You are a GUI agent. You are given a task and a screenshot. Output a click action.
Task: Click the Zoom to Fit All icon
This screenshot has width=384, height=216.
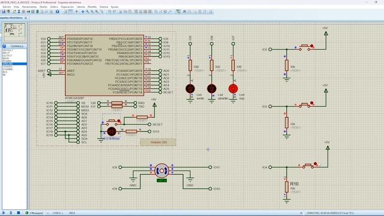click(97, 11)
